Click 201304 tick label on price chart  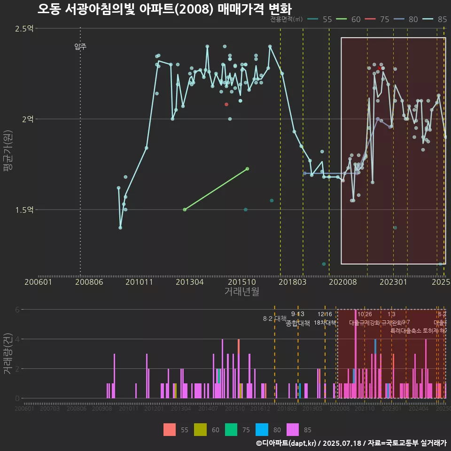189,282
